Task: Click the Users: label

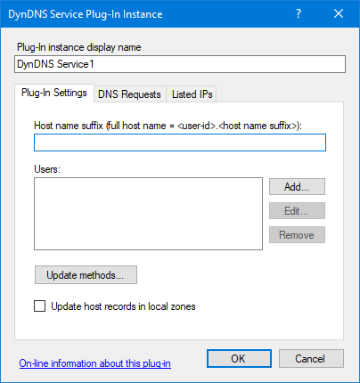Action: [x=47, y=169]
